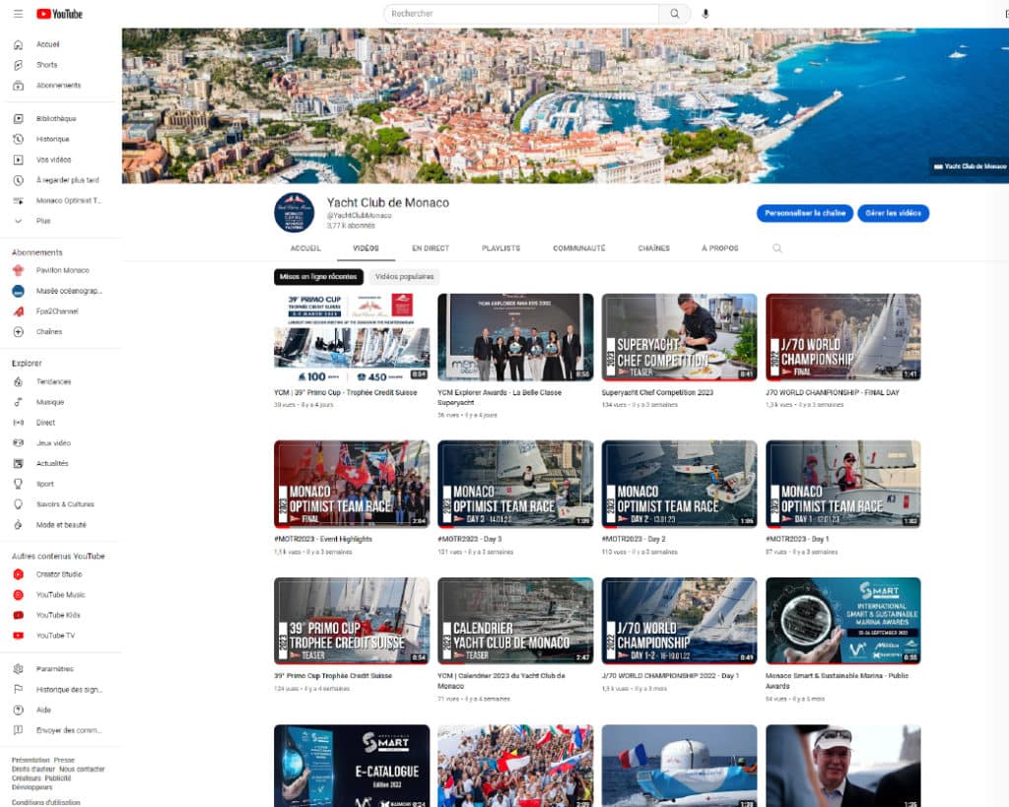1009x807 pixels.
Task: Open Smart E-Catalogue video thumbnail
Action: click(x=352, y=766)
